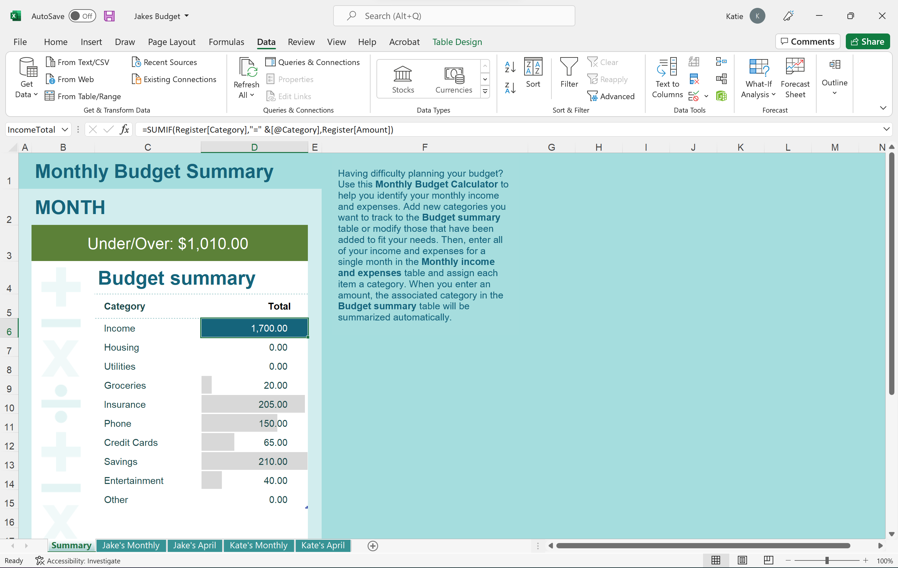Click the Insert Function fx icon
This screenshot has height=568, width=898.
124,129
